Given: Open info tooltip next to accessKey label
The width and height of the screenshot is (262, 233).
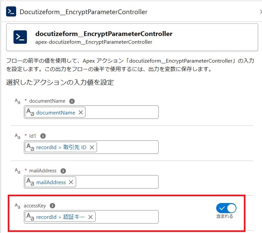Looking at the screenshot, I should click(53, 206).
